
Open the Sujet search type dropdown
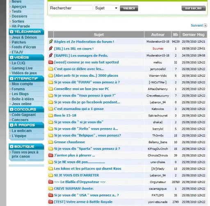click(x=106, y=8)
